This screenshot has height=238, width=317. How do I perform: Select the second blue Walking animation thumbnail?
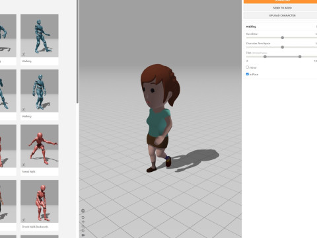40,91
